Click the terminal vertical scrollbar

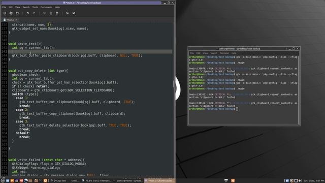pos(299,90)
